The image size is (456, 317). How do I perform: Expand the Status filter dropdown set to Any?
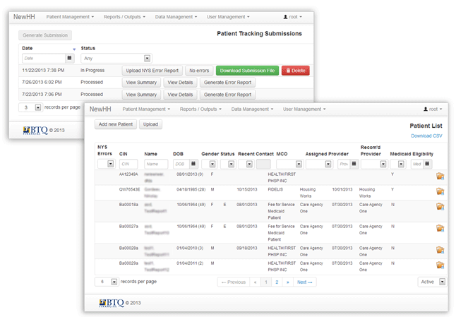(x=147, y=58)
